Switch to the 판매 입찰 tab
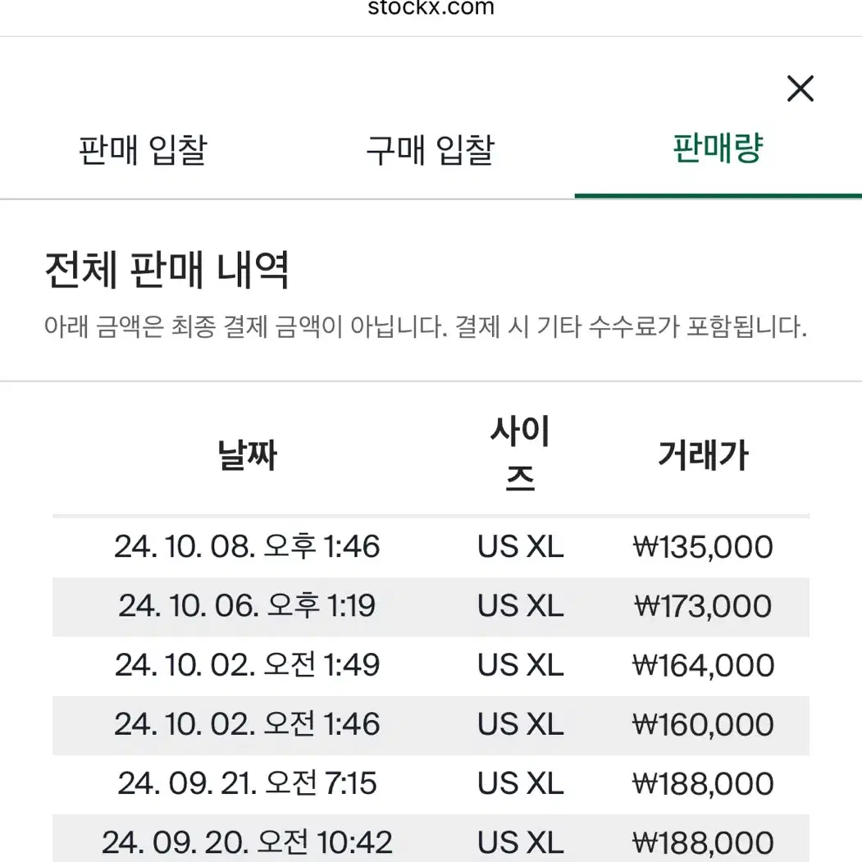 click(143, 149)
